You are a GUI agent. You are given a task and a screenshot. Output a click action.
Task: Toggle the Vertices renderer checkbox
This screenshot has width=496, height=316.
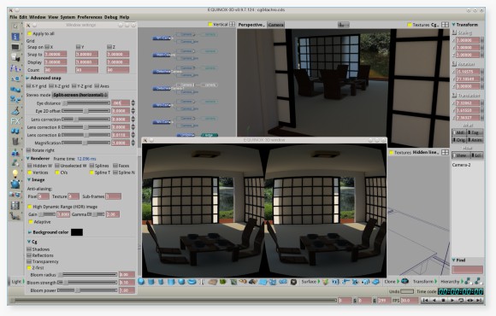pyautogui.click(x=30, y=173)
